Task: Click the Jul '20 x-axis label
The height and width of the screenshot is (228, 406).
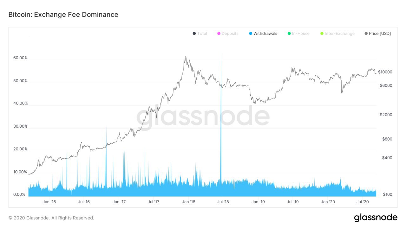Action: (x=363, y=201)
